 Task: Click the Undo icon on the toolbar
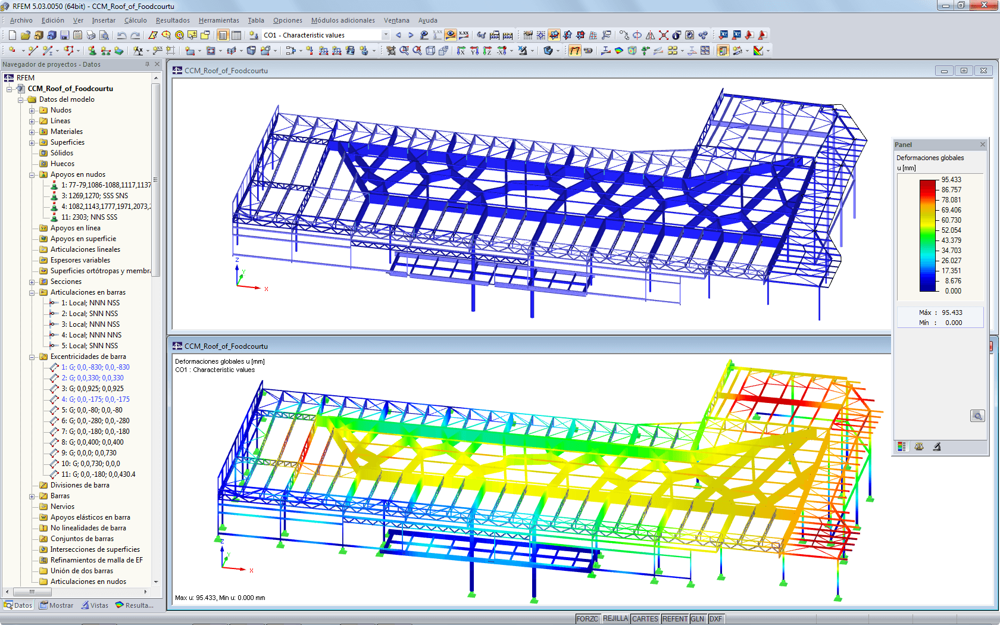[x=122, y=35]
